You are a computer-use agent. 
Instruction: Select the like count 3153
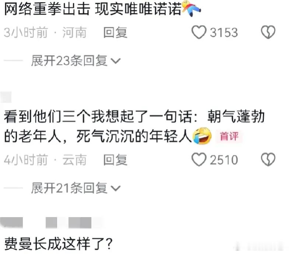coord(224,32)
